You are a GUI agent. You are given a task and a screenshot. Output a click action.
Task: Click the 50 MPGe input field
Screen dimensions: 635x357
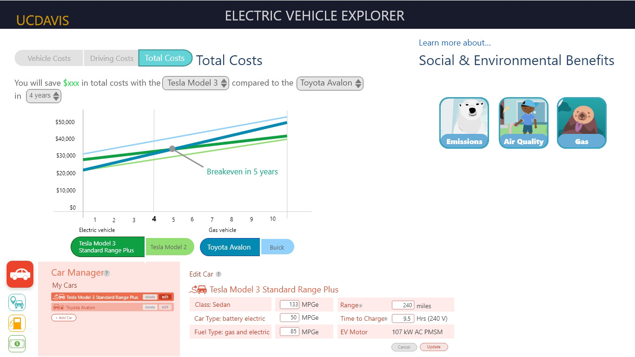point(289,317)
